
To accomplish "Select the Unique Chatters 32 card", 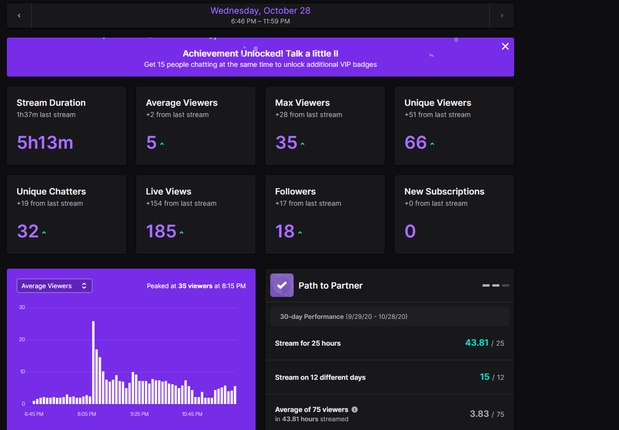I will tap(67, 214).
